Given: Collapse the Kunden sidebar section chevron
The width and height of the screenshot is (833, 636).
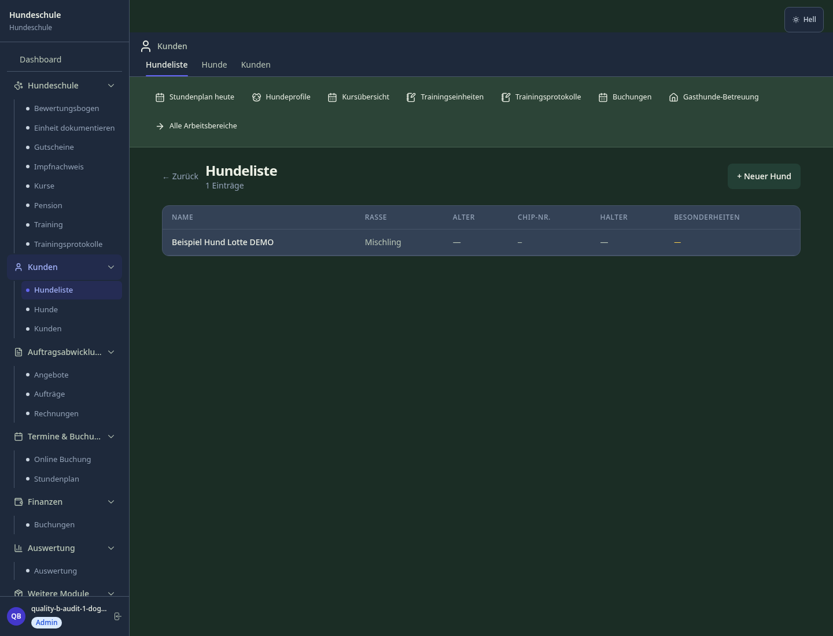Looking at the screenshot, I should [x=111, y=267].
